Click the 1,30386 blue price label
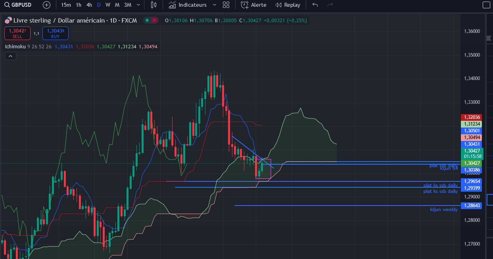Screen dimensions: 493x259 tap(472, 169)
